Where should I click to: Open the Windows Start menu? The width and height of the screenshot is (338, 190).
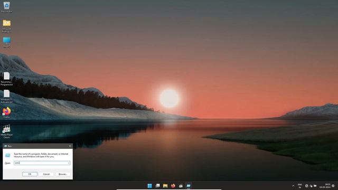coord(149,186)
